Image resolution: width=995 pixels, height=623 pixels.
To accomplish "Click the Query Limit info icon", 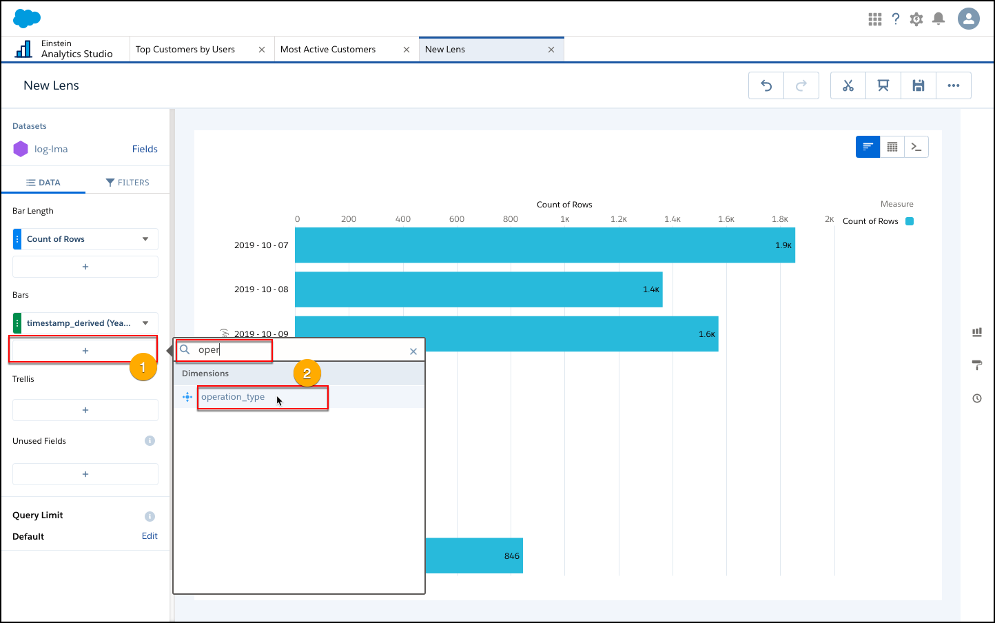I will tap(150, 517).
